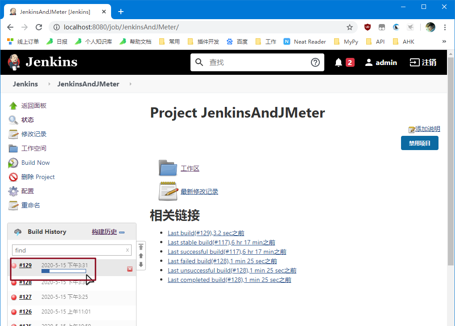Cancel running build #129
455x326 pixels.
130,269
